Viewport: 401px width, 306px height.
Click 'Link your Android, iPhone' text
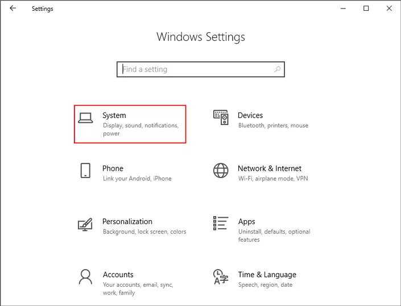[137, 179]
